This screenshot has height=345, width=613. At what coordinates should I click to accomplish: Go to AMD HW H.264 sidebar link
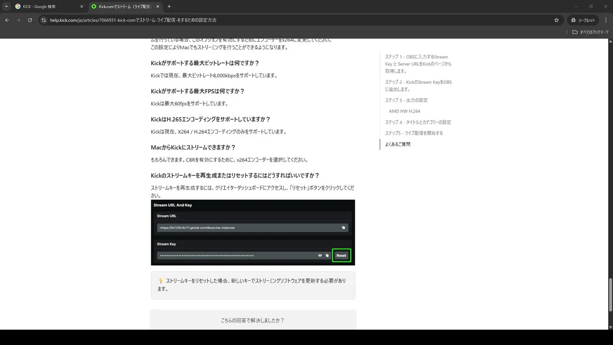(x=404, y=111)
